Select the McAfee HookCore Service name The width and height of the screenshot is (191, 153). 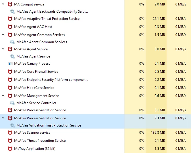[34, 88]
